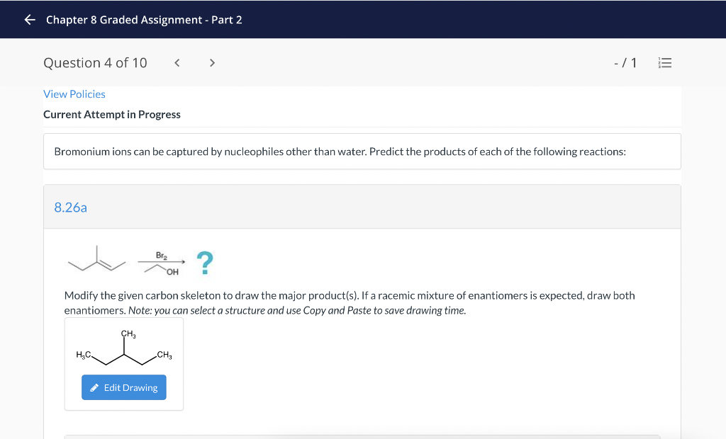This screenshot has width=726, height=439.
Task: Advance to the next question chevron
Action: tap(212, 63)
